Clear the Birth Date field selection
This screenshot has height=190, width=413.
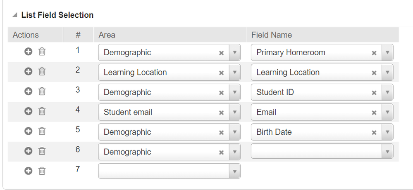coord(374,132)
